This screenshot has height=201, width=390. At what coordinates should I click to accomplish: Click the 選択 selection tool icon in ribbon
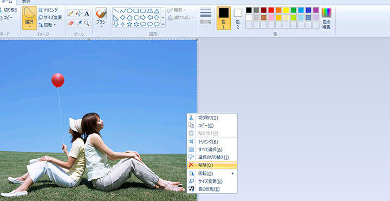coord(29,12)
